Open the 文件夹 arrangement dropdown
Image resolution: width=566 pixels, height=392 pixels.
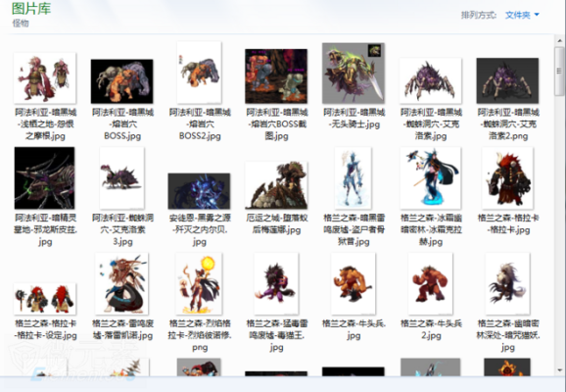tap(522, 15)
